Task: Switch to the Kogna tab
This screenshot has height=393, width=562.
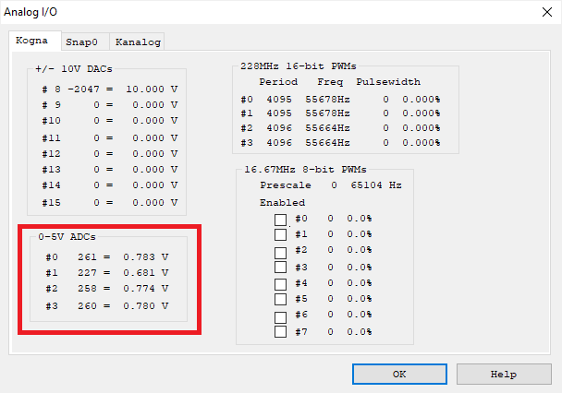Action: [33, 42]
